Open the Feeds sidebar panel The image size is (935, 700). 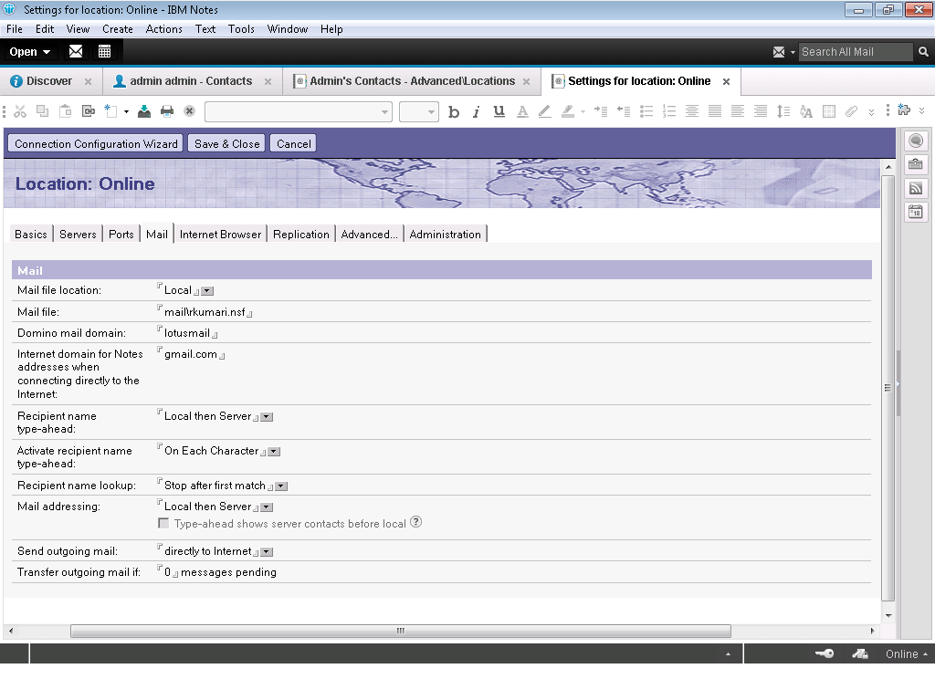point(916,188)
